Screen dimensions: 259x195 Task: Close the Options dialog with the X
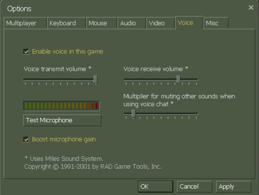pyautogui.click(x=251, y=7)
